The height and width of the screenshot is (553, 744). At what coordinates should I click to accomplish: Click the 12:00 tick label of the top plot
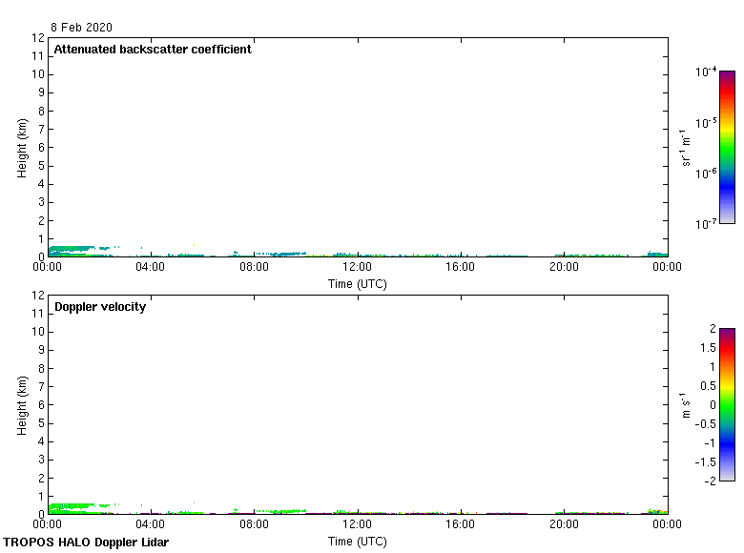click(x=358, y=268)
